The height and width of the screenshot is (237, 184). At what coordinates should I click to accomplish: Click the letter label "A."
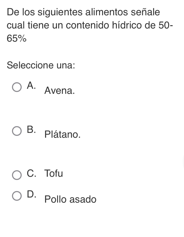pyautogui.click(x=31, y=85)
